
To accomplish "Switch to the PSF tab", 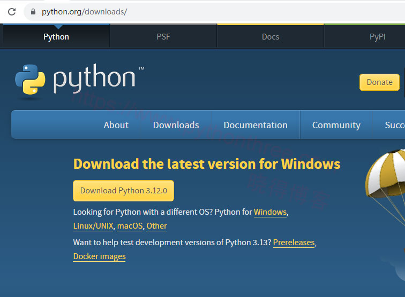I will [x=163, y=36].
